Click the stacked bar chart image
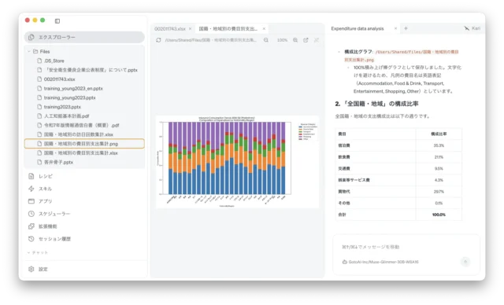This screenshot has height=305, width=504. (x=238, y=162)
